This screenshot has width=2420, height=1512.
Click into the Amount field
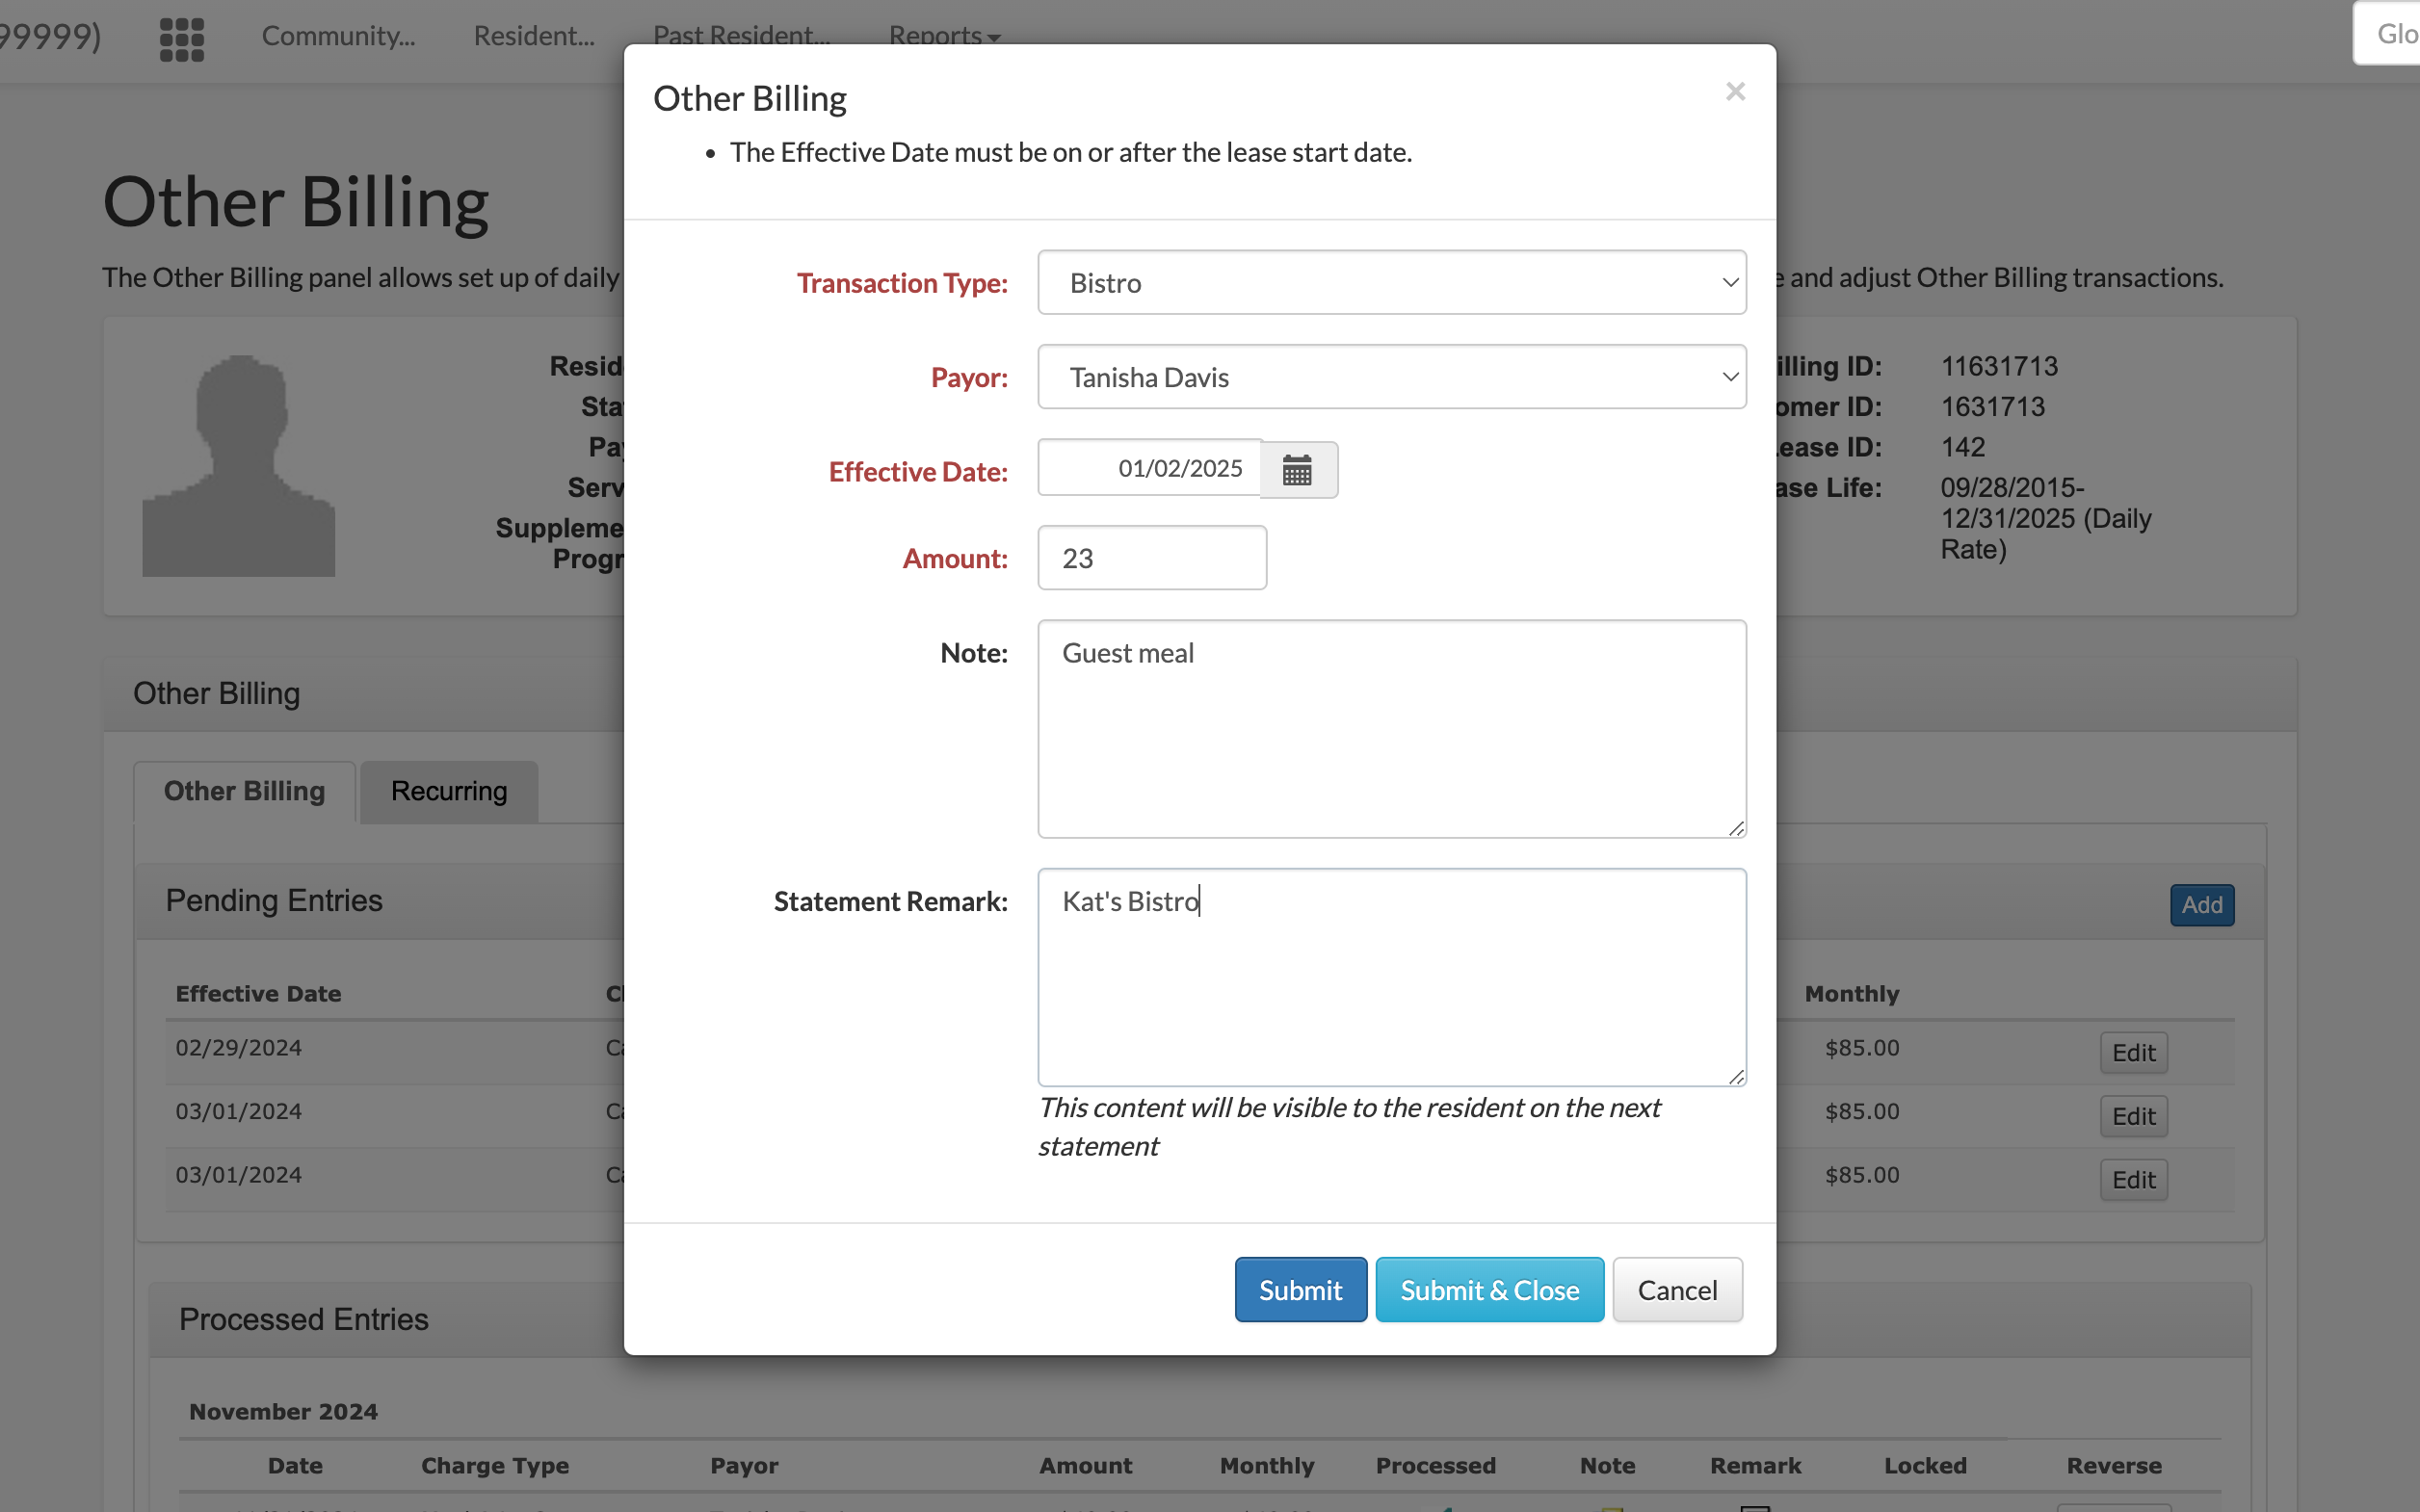1151,558
